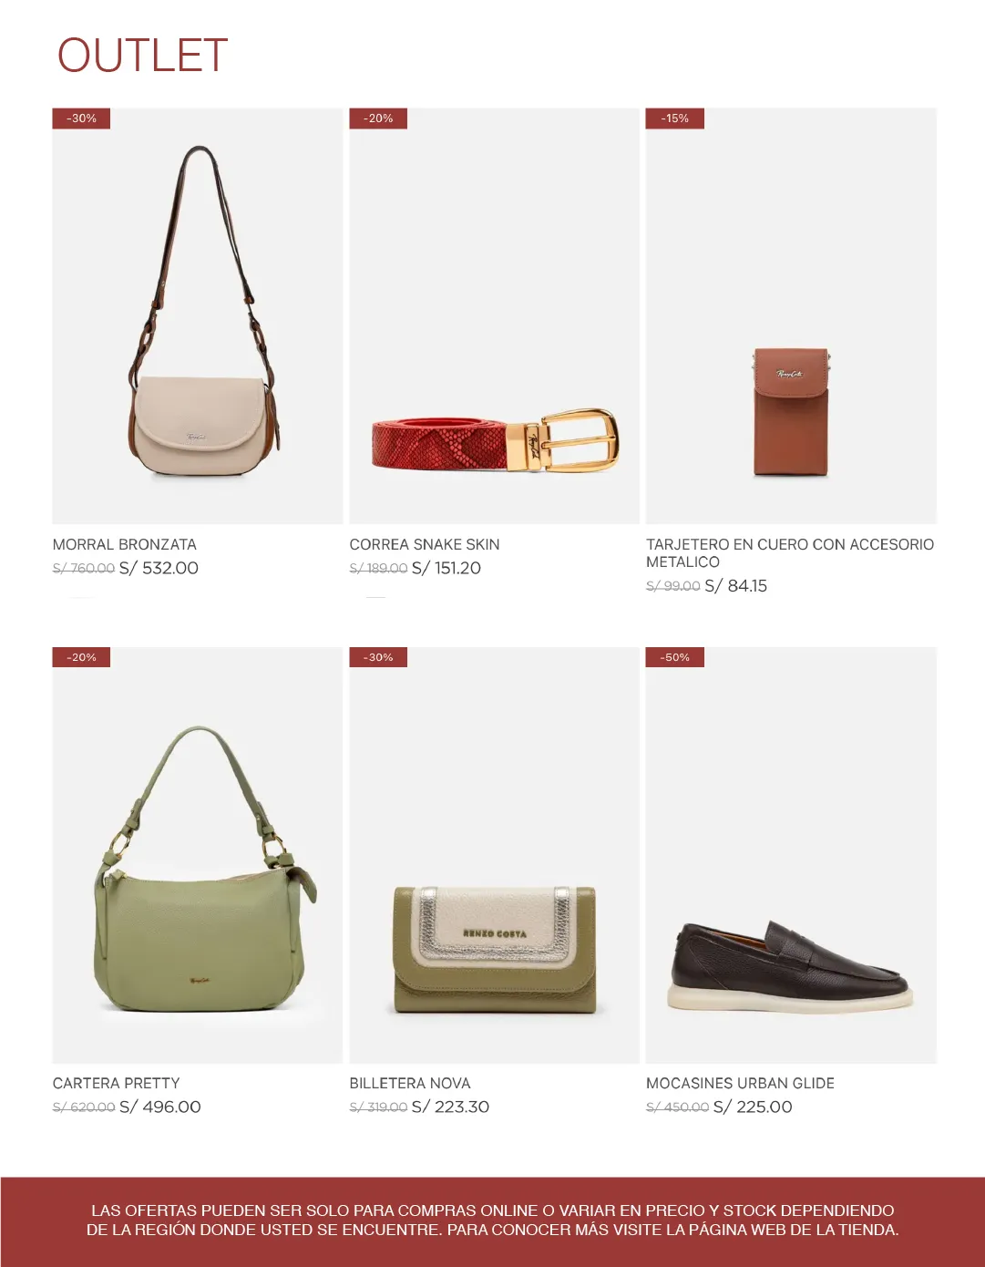Click the -30% badge on Morral Bronzata
985x1267 pixels.
pyautogui.click(x=81, y=118)
